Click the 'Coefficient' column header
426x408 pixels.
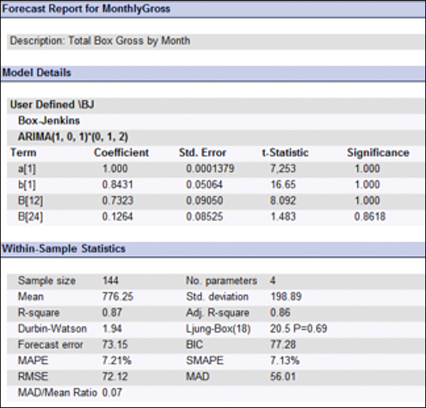pyautogui.click(x=122, y=153)
